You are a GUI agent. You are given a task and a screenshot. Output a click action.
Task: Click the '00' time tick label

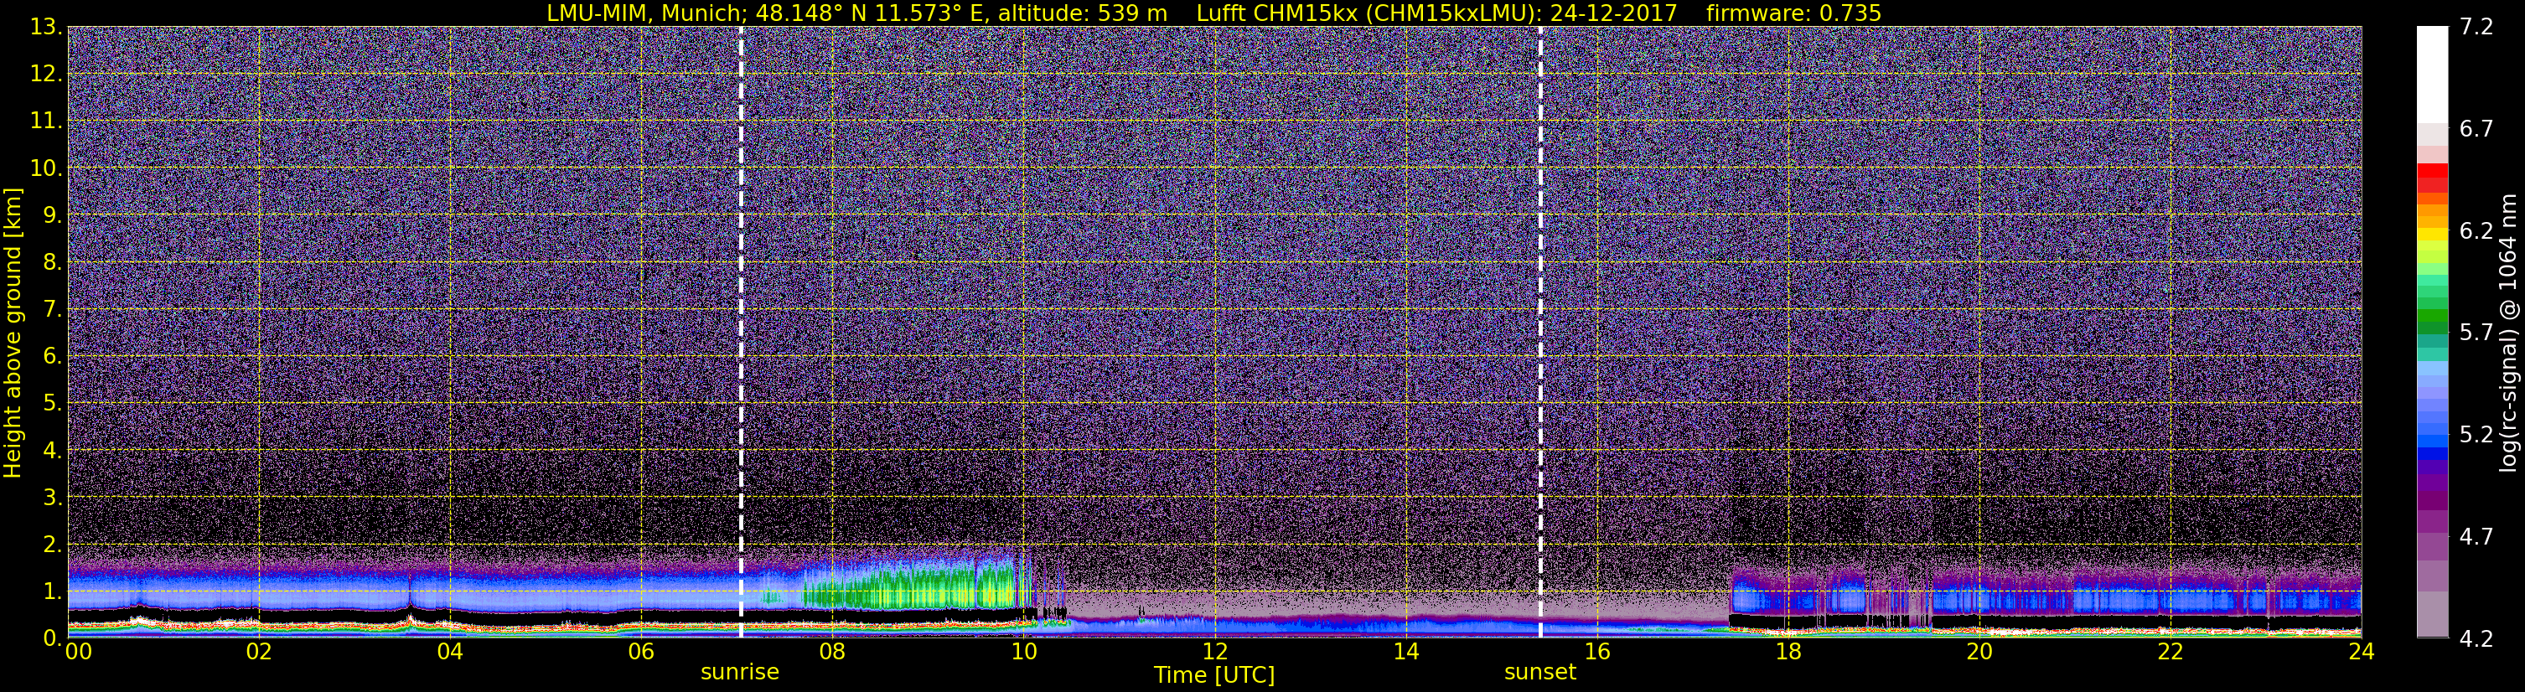79,653
